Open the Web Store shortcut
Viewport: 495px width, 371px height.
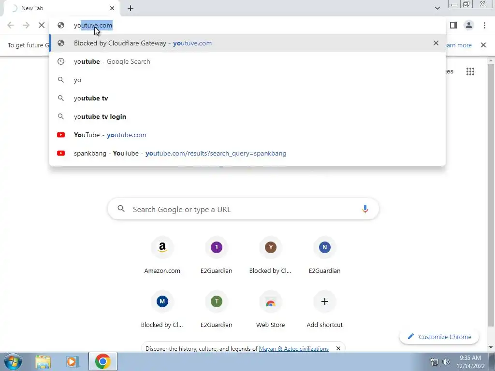(x=271, y=310)
